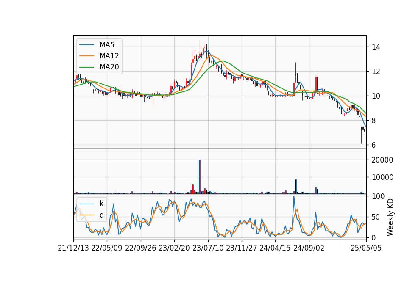Click volume axis value 10000
The width and height of the screenshot is (407, 292).
click(382, 177)
